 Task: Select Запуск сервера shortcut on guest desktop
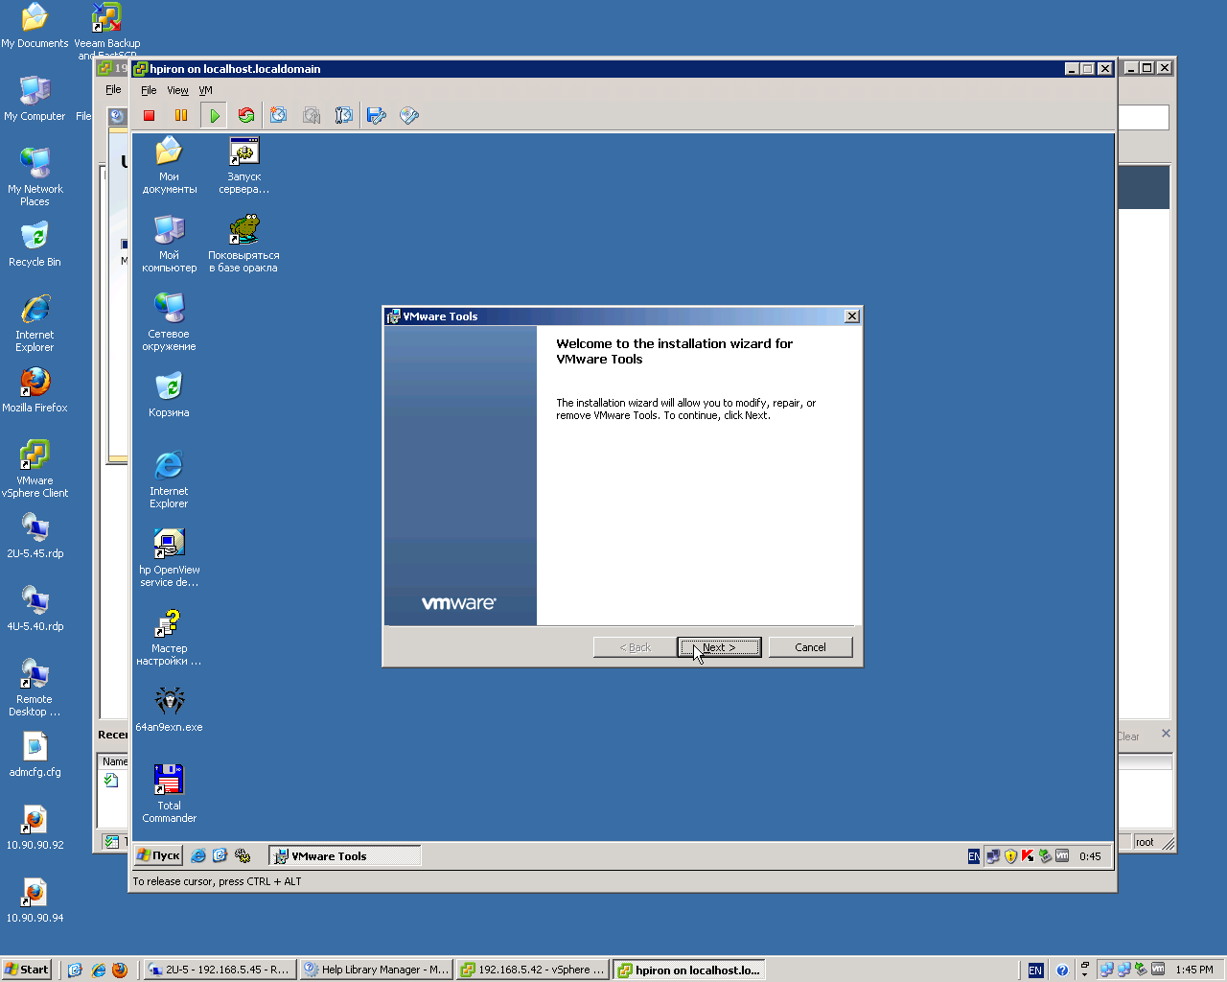(243, 165)
